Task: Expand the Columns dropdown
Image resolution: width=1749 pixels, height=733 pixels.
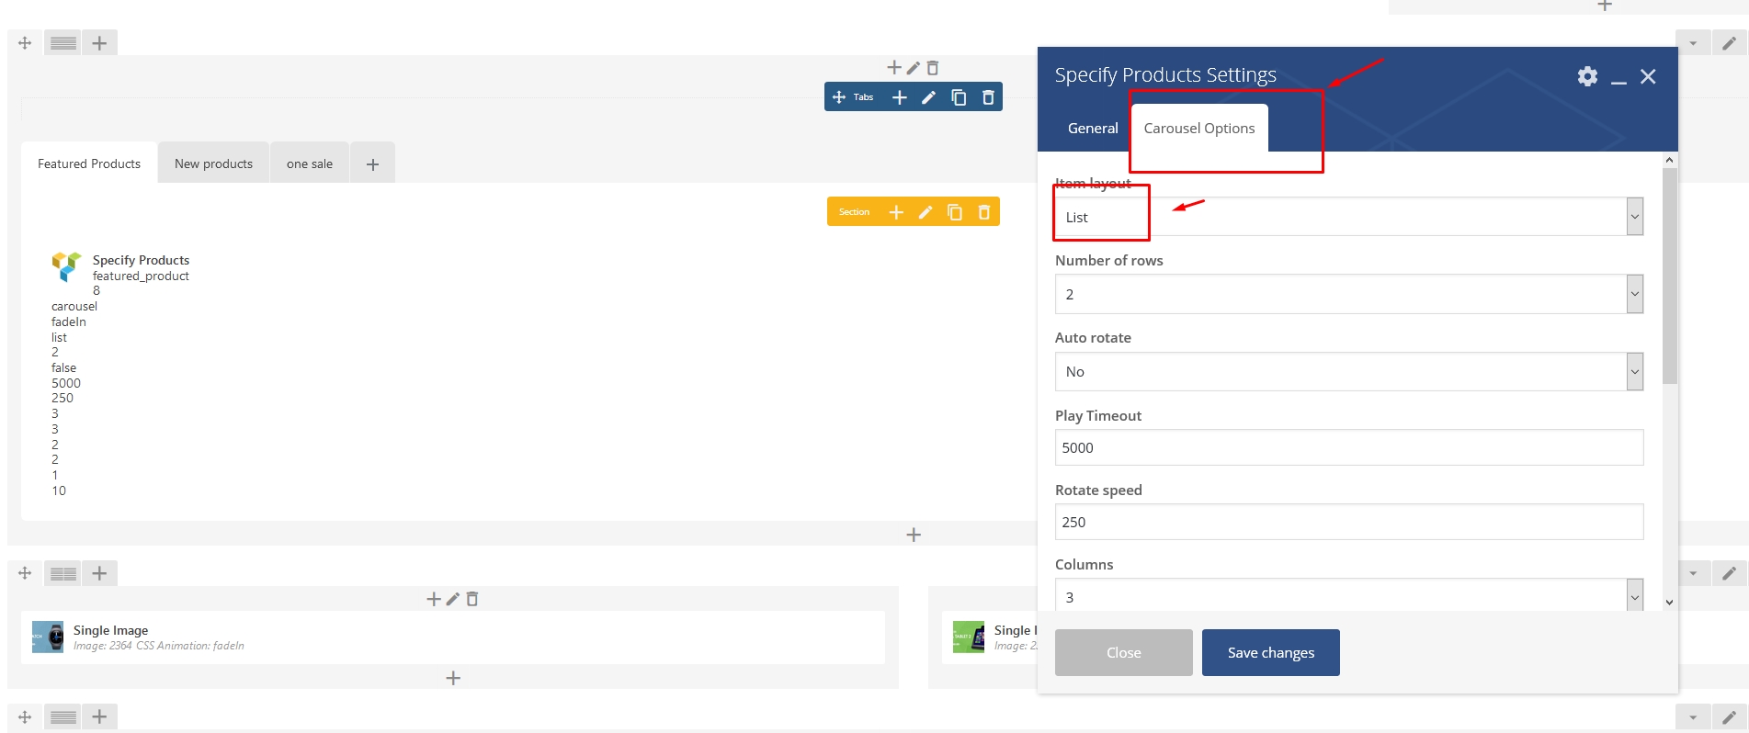Action: (1348, 596)
